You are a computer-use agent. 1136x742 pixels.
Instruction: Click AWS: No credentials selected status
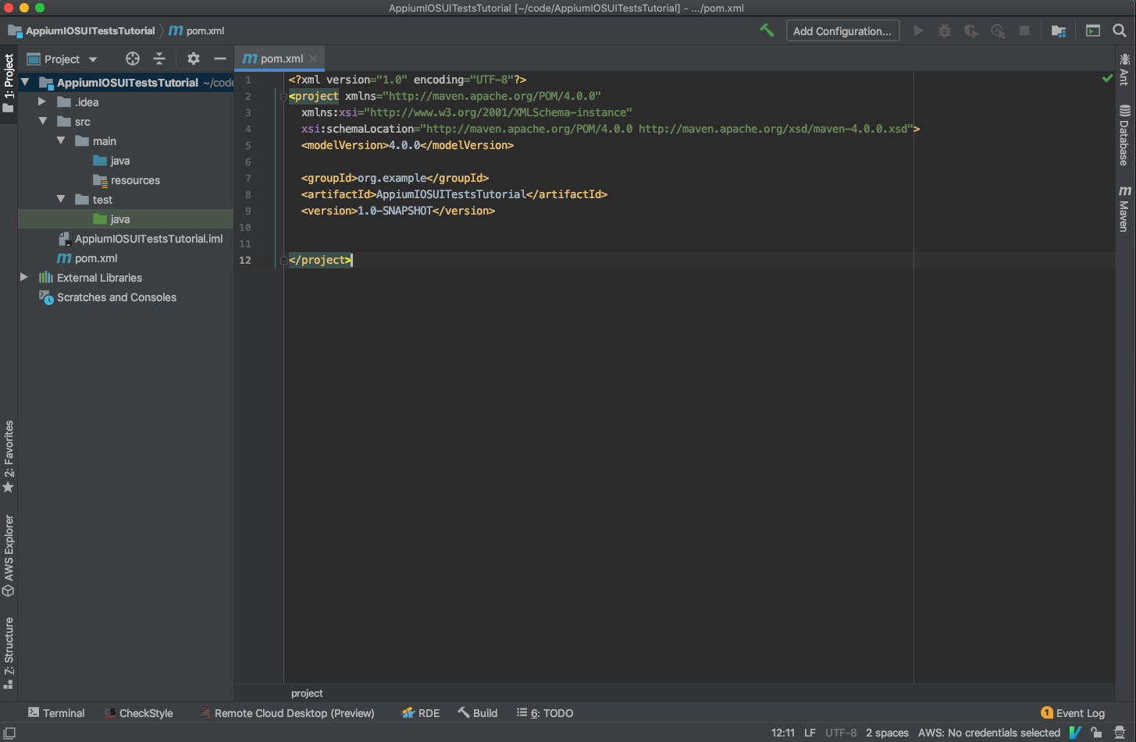pyautogui.click(x=989, y=733)
